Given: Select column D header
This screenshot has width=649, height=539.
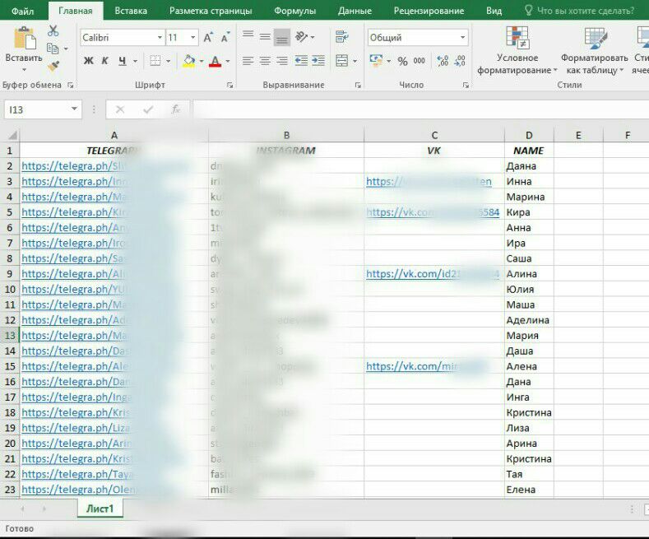Looking at the screenshot, I should (529, 136).
